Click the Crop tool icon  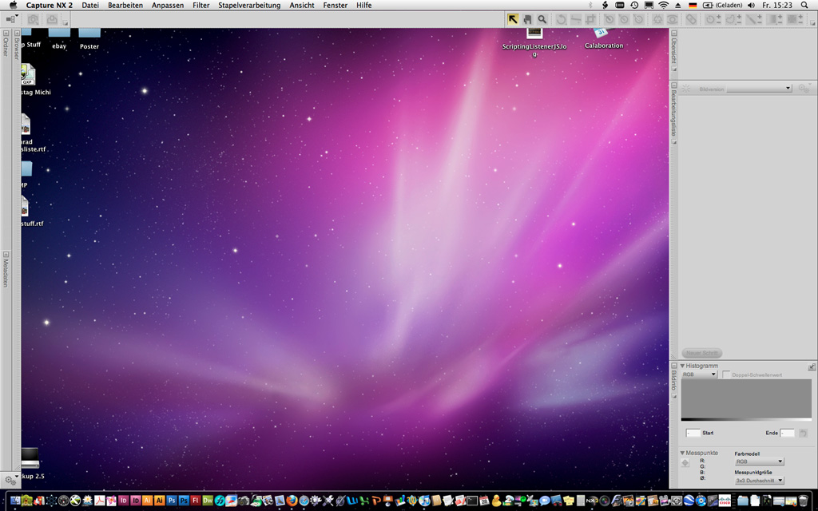[590, 19]
